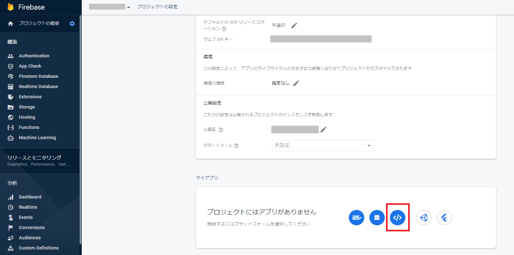Click the Realtime clock icon under 分析
This screenshot has height=255, width=514.
[x=10, y=207]
